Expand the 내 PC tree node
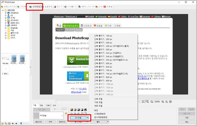 pos(6,18)
